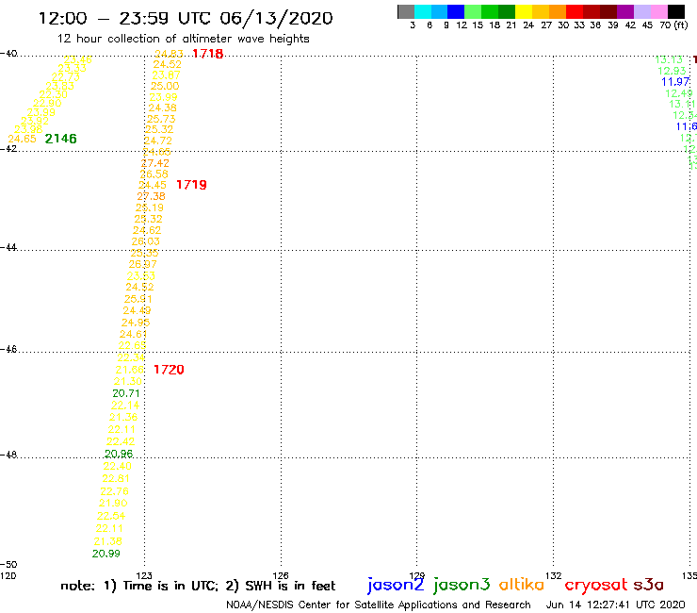
Task: Click the green time stamp 2146
Action: click(x=61, y=139)
